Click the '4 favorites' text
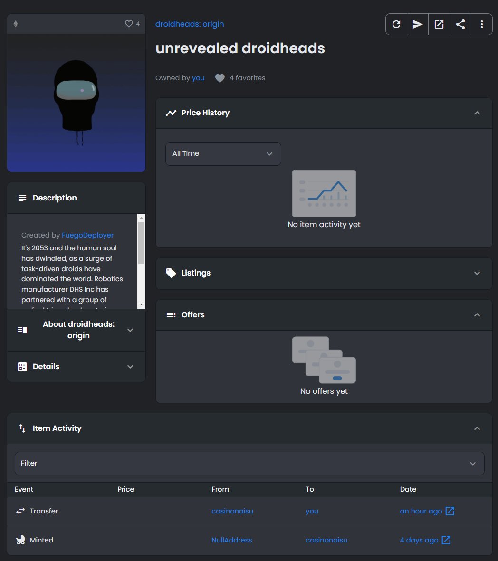 [248, 78]
